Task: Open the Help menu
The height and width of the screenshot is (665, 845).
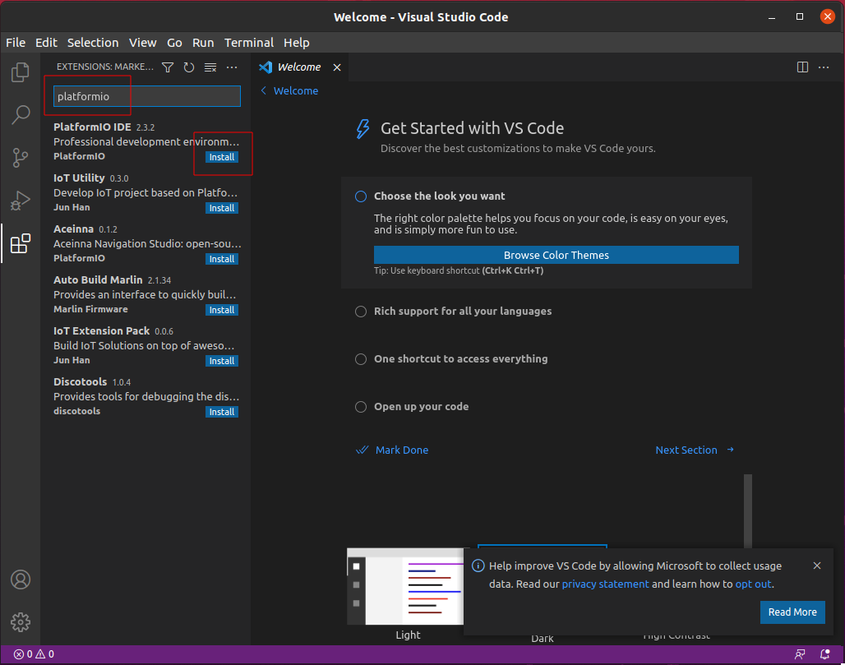Action: point(297,43)
